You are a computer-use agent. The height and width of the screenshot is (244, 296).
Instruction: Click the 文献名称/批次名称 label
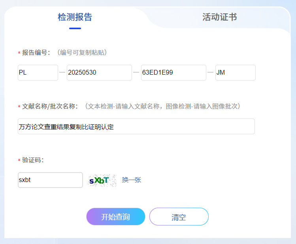(50, 106)
